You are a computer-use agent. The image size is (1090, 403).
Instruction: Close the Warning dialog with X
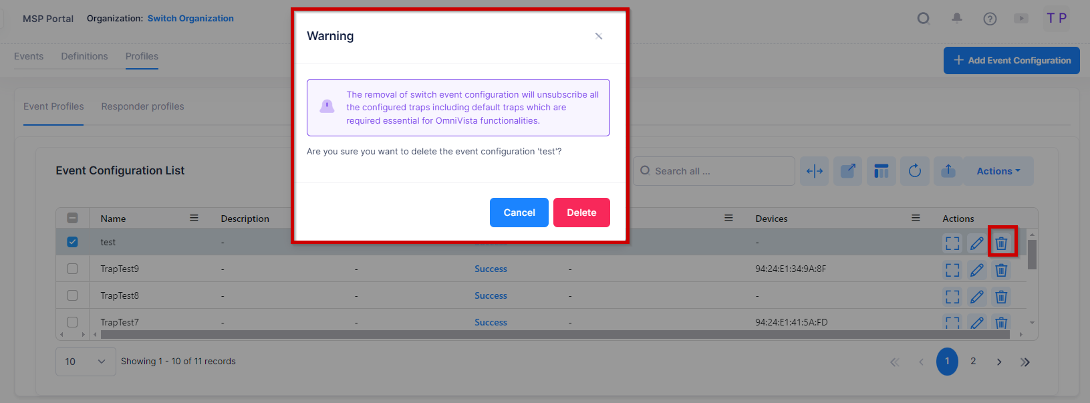click(x=598, y=36)
